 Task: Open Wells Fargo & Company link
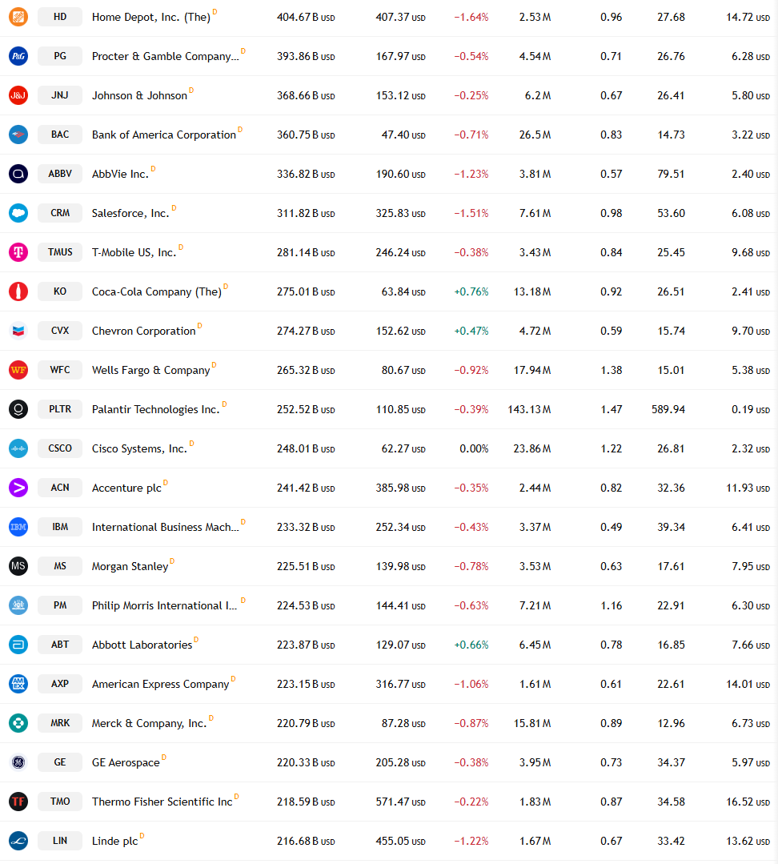coord(150,370)
